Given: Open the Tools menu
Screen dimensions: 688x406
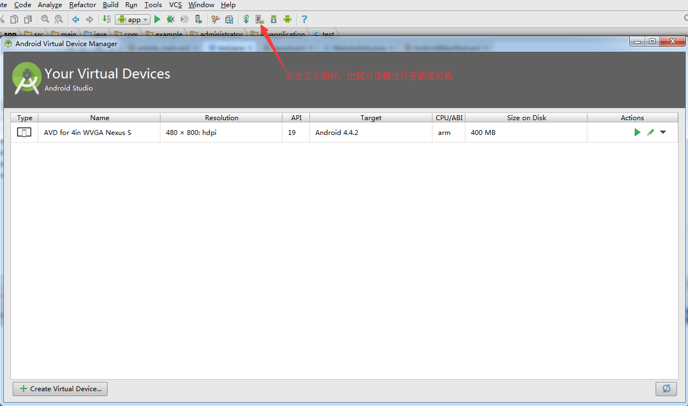Looking at the screenshot, I should tap(153, 5).
